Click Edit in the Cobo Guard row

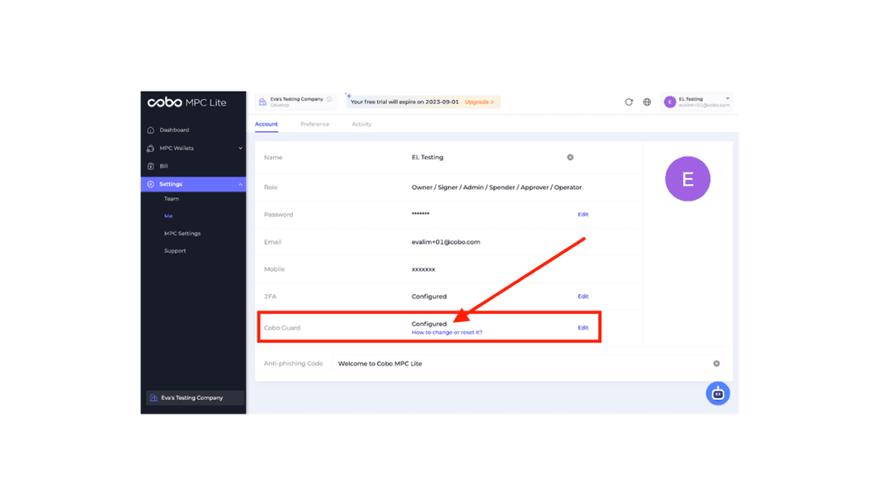coord(582,328)
